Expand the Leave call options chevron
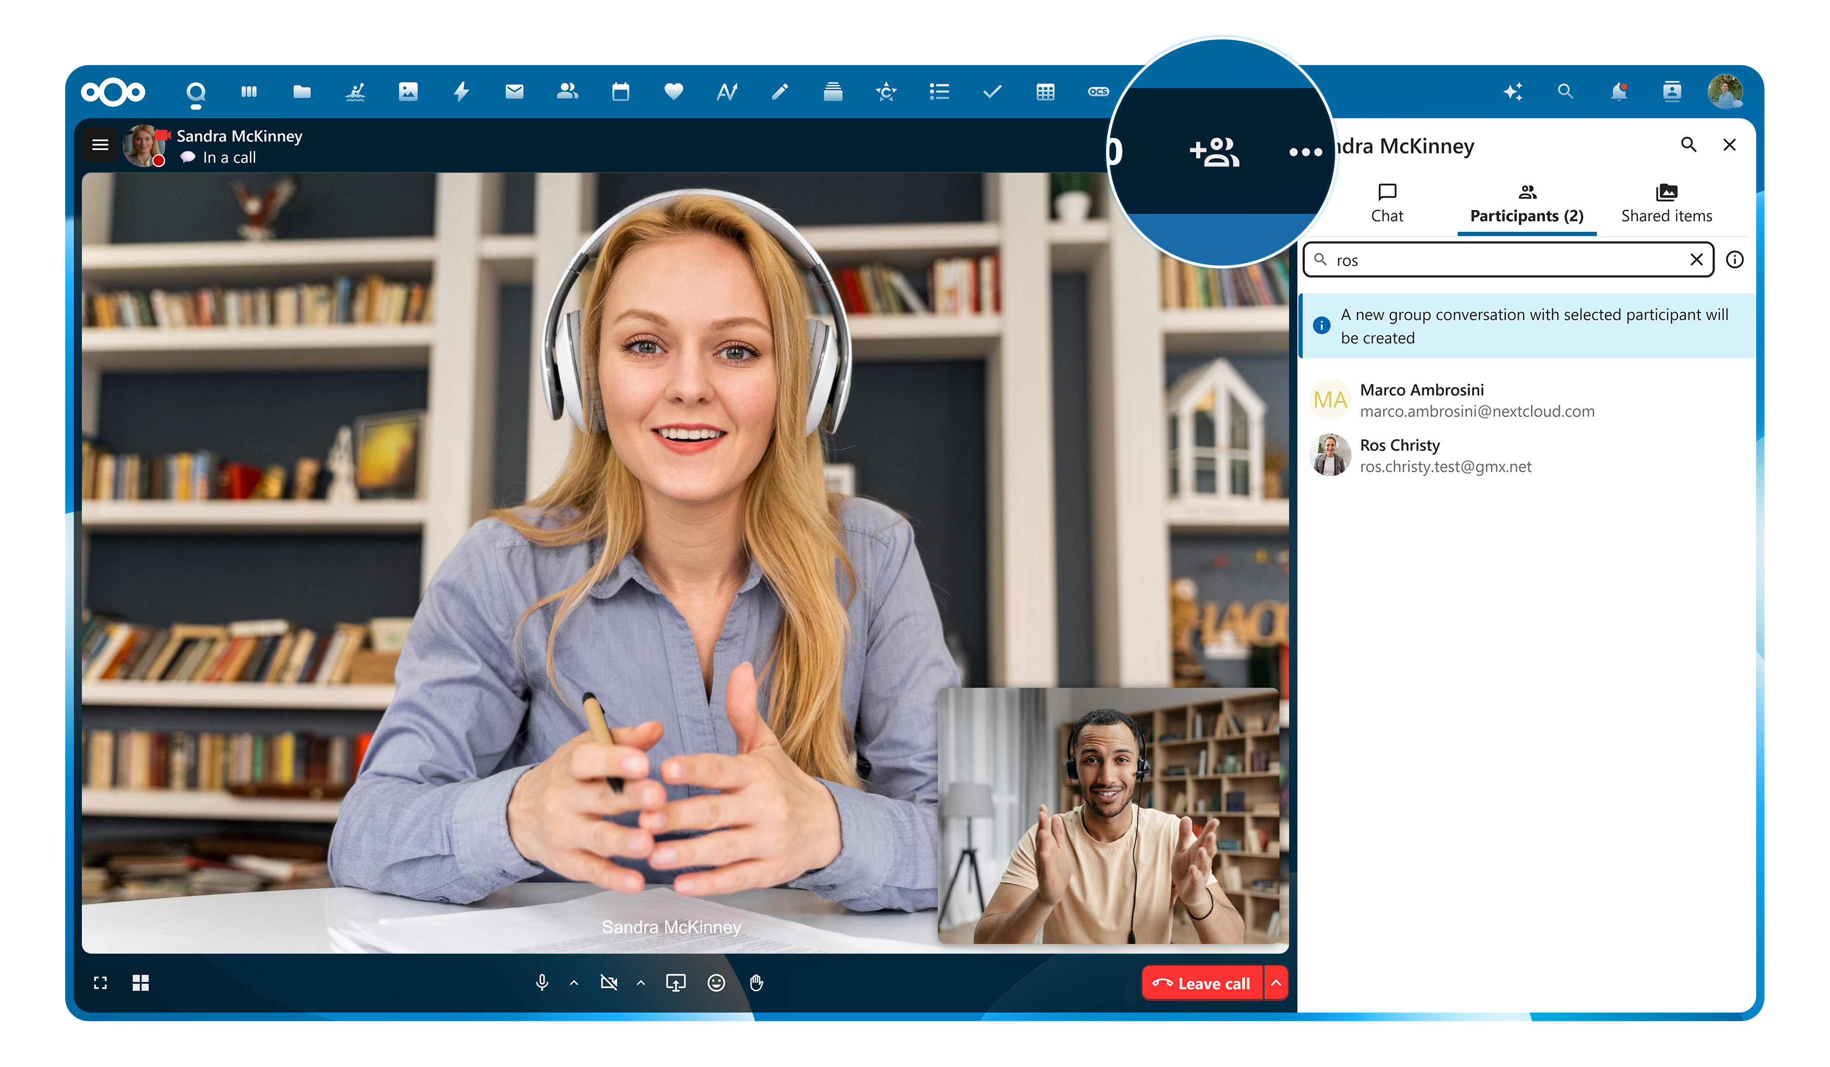 pyautogui.click(x=1276, y=983)
